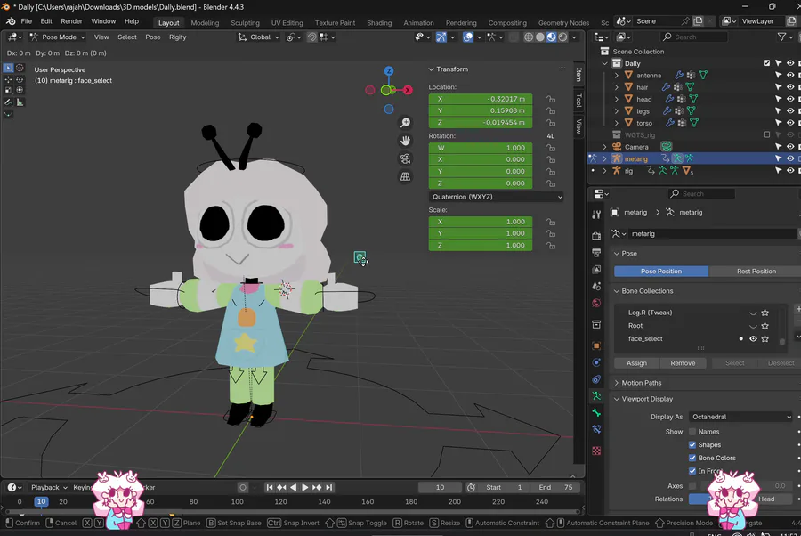The width and height of the screenshot is (801, 536).
Task: Open the Tool properties tab icon
Action: [596, 215]
